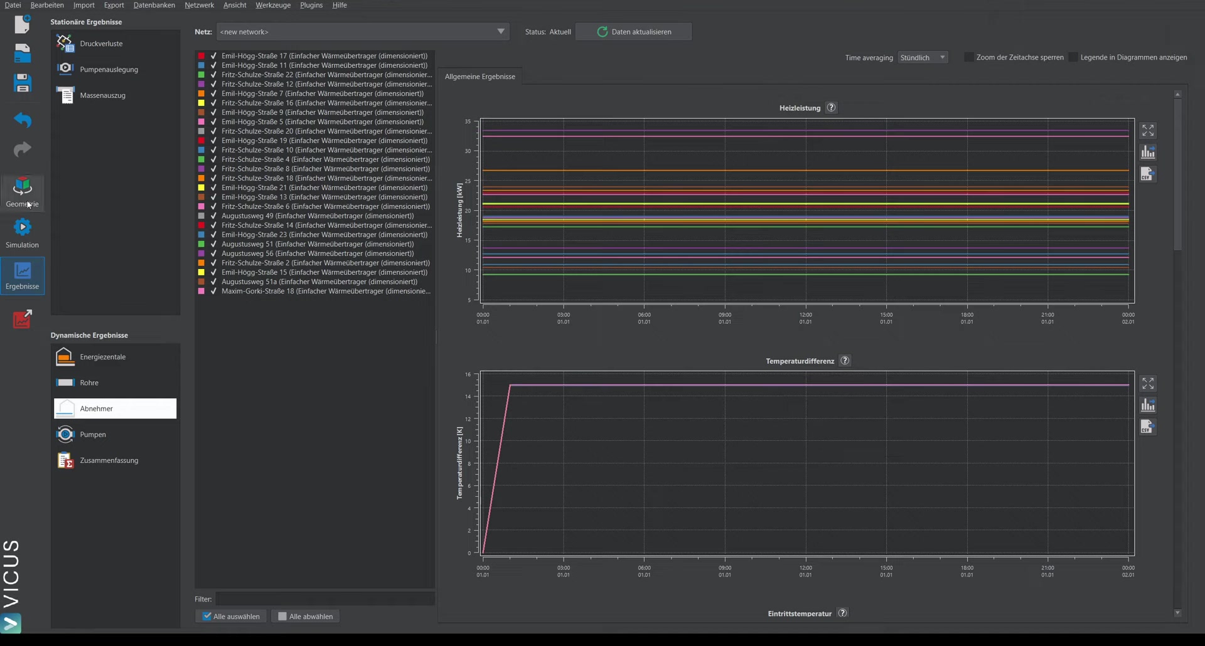Screen dimensions: 1205x646
Task: Show Rohre dynamic results
Action: pyautogui.click(x=115, y=383)
